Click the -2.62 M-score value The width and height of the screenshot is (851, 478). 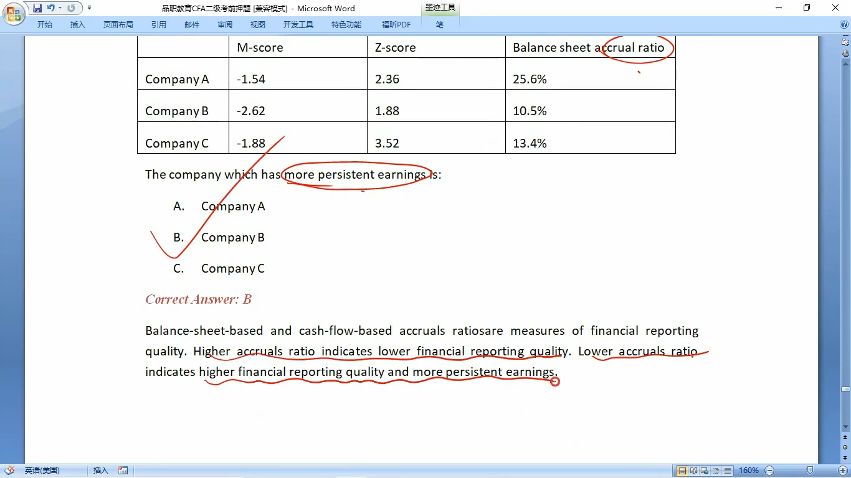click(251, 111)
